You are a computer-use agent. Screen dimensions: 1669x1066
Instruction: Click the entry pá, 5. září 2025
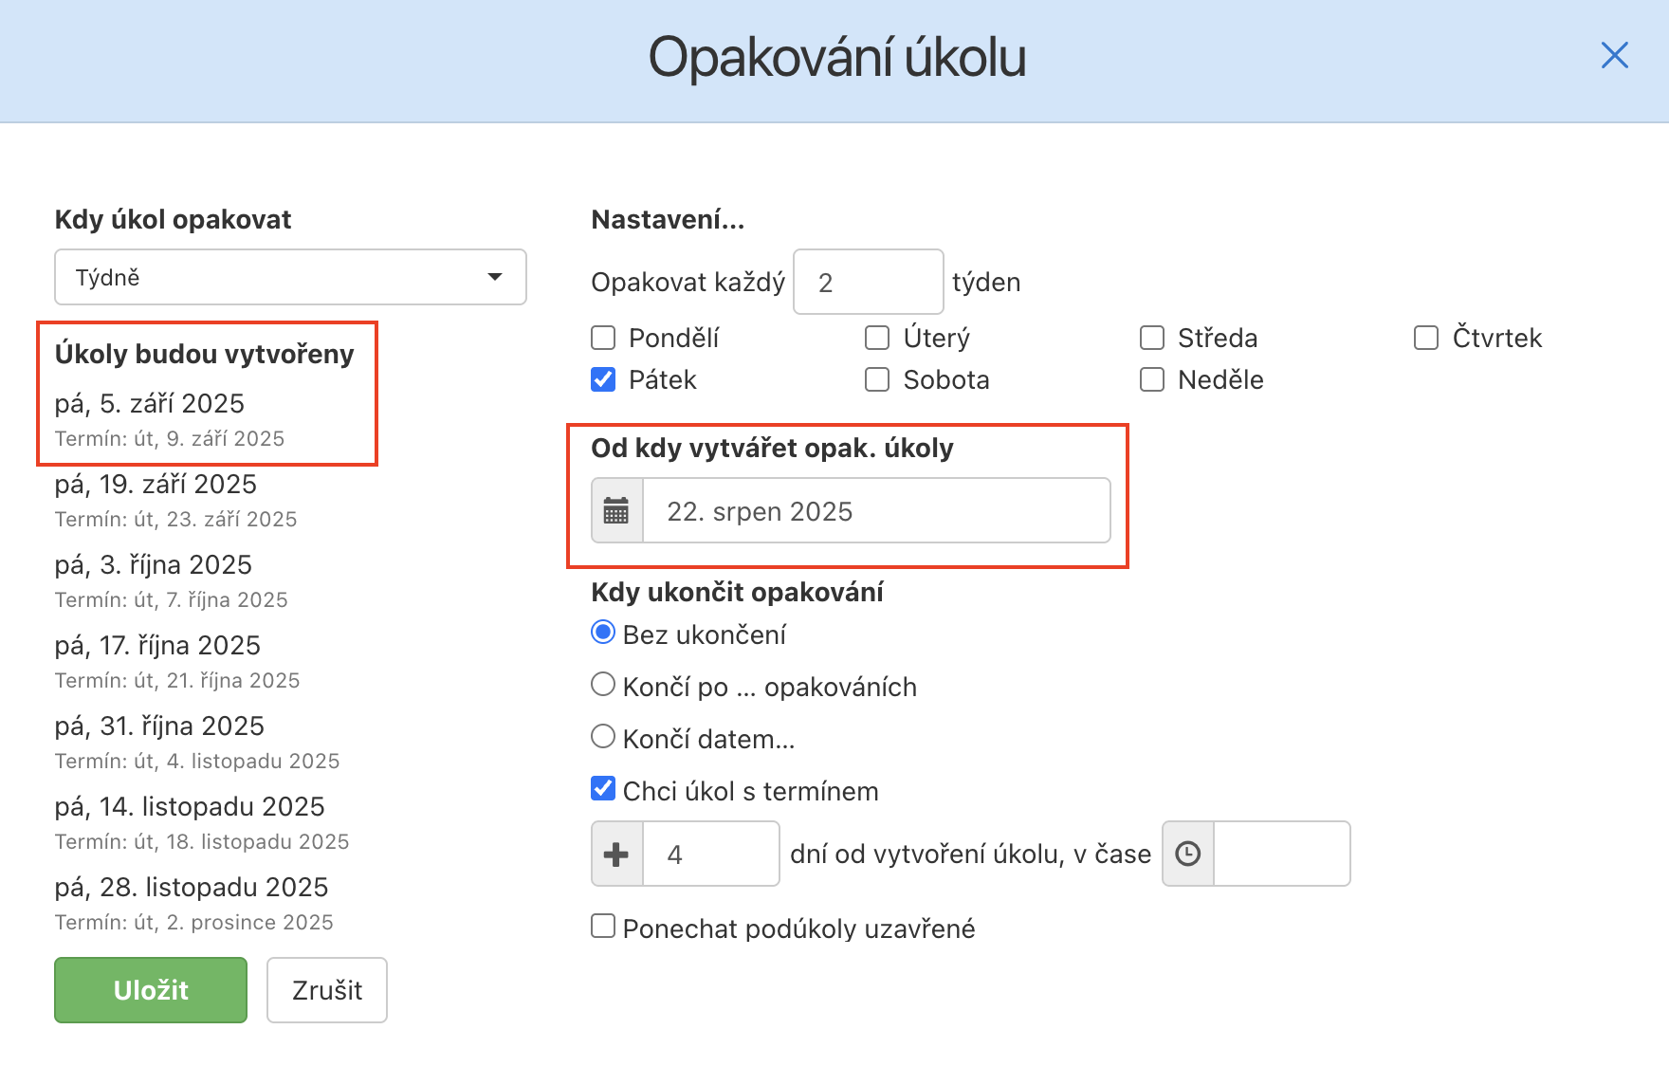click(x=150, y=404)
